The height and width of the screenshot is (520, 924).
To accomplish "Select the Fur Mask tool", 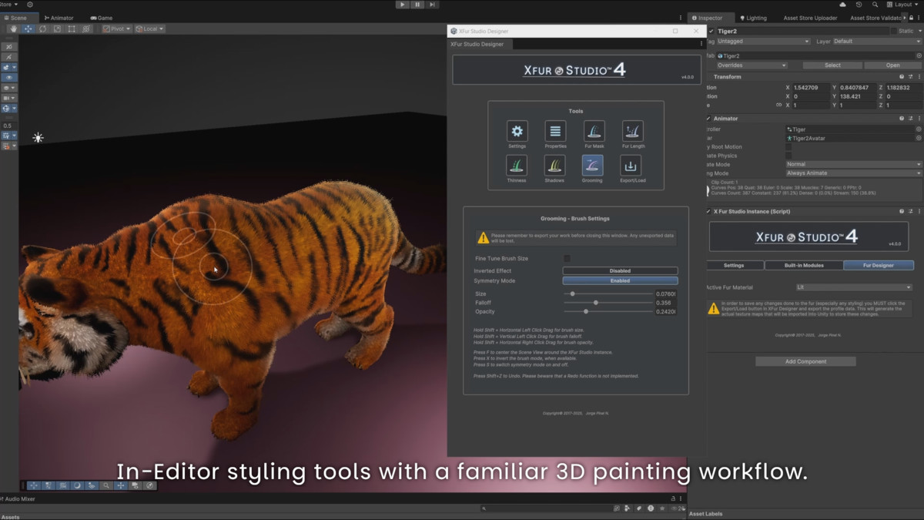I will 594,131.
